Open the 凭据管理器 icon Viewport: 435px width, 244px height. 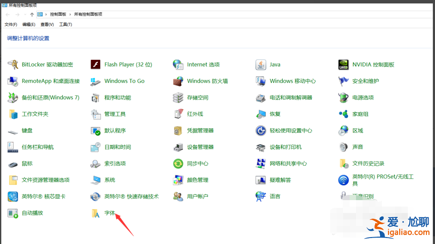[x=178, y=130]
